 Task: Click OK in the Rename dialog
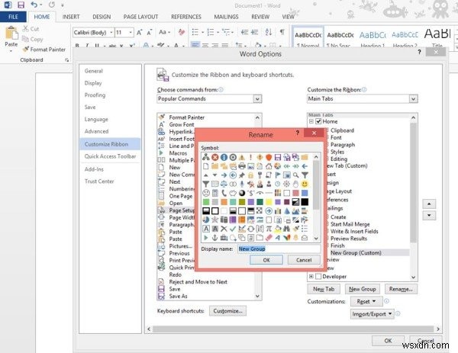(266, 260)
